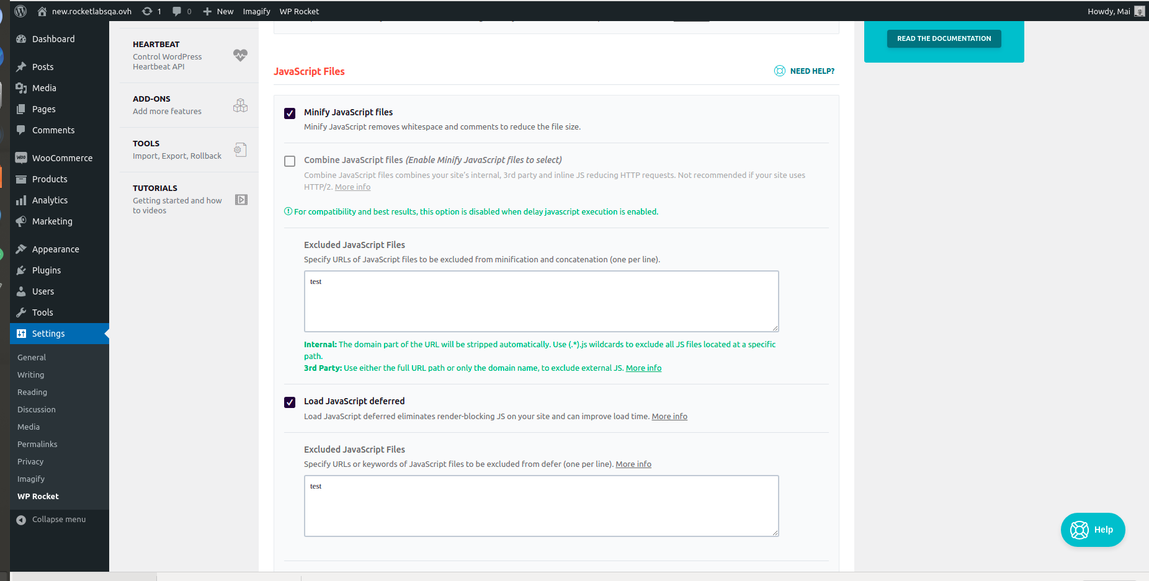Screen dimensions: 1149x581
Task: Click the Analytics bar chart icon
Action: click(21, 200)
